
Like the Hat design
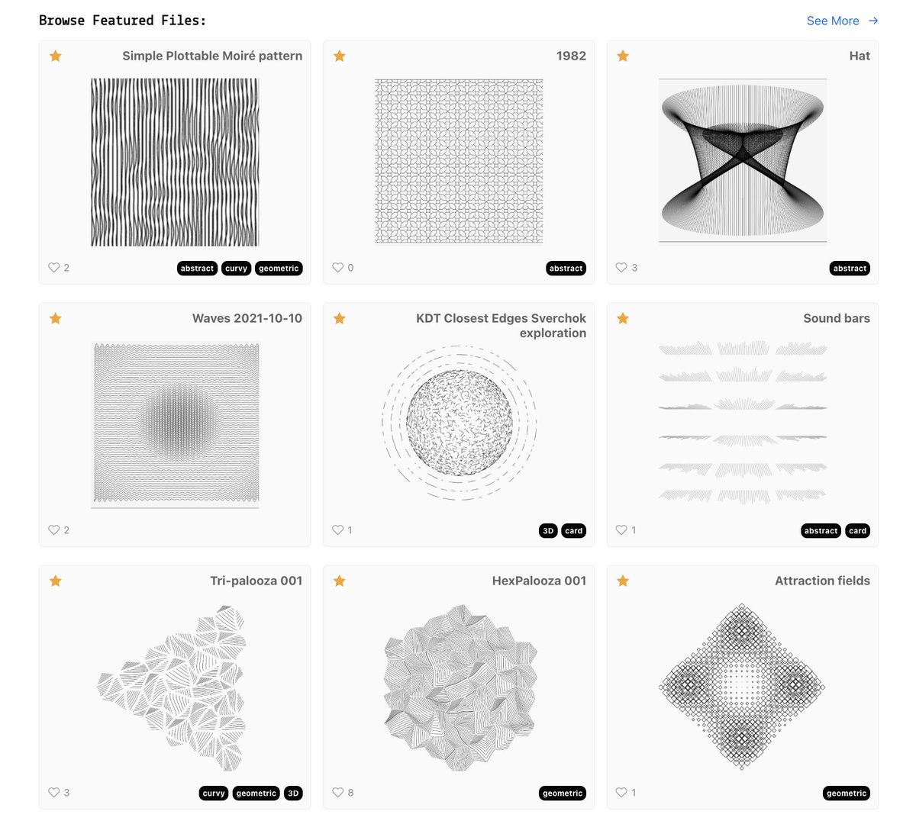tap(621, 268)
